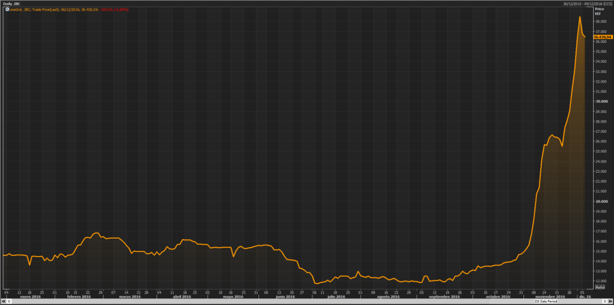Click the dic. 16 month label
614x305 pixels.
585,297
